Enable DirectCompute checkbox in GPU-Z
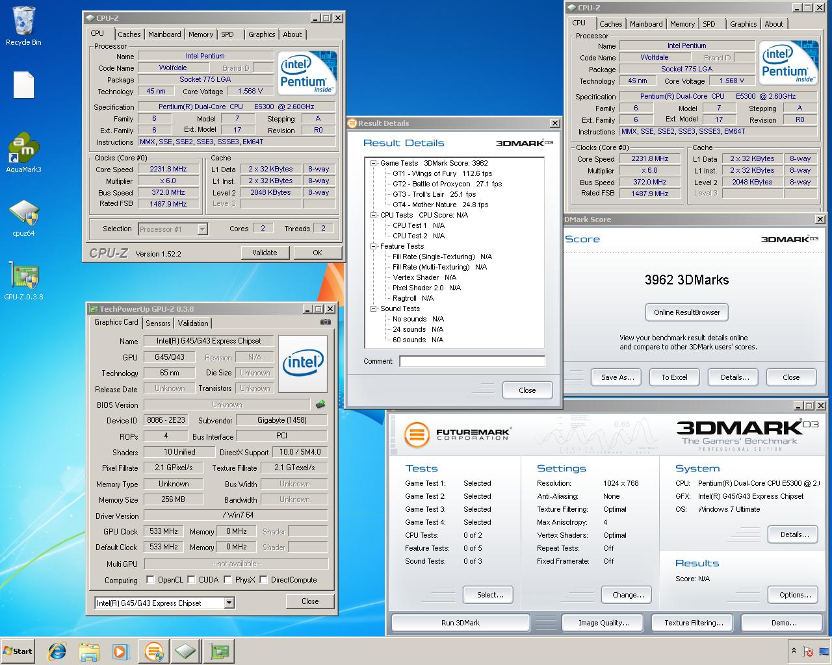This screenshot has width=832, height=665. 264,580
